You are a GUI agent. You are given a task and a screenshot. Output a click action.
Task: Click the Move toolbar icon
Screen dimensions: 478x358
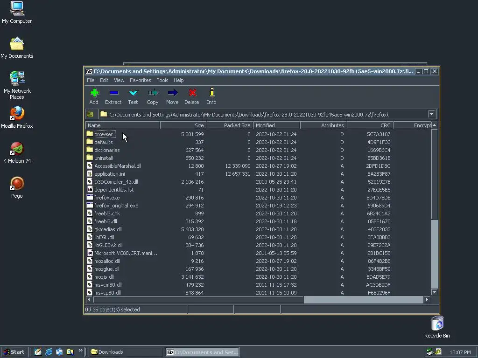(x=173, y=93)
